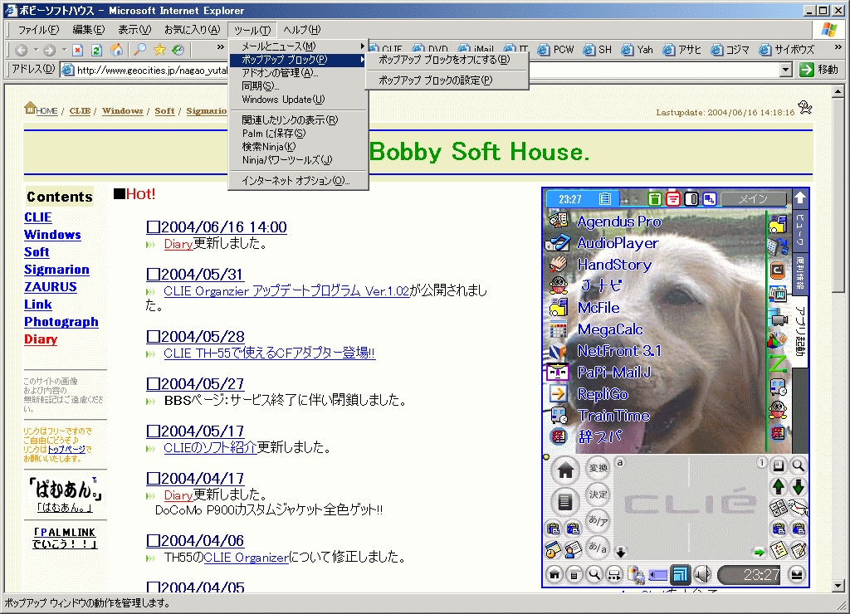Open Search with magnifying glass icon
850x614 pixels.
point(140,51)
